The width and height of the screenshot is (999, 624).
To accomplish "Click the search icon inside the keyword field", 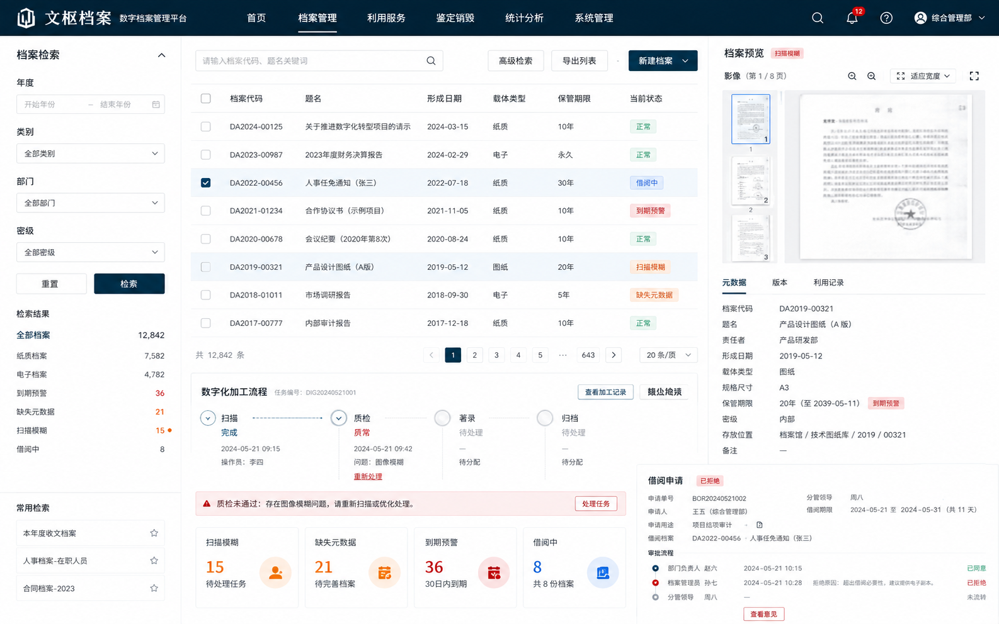I will click(x=431, y=61).
